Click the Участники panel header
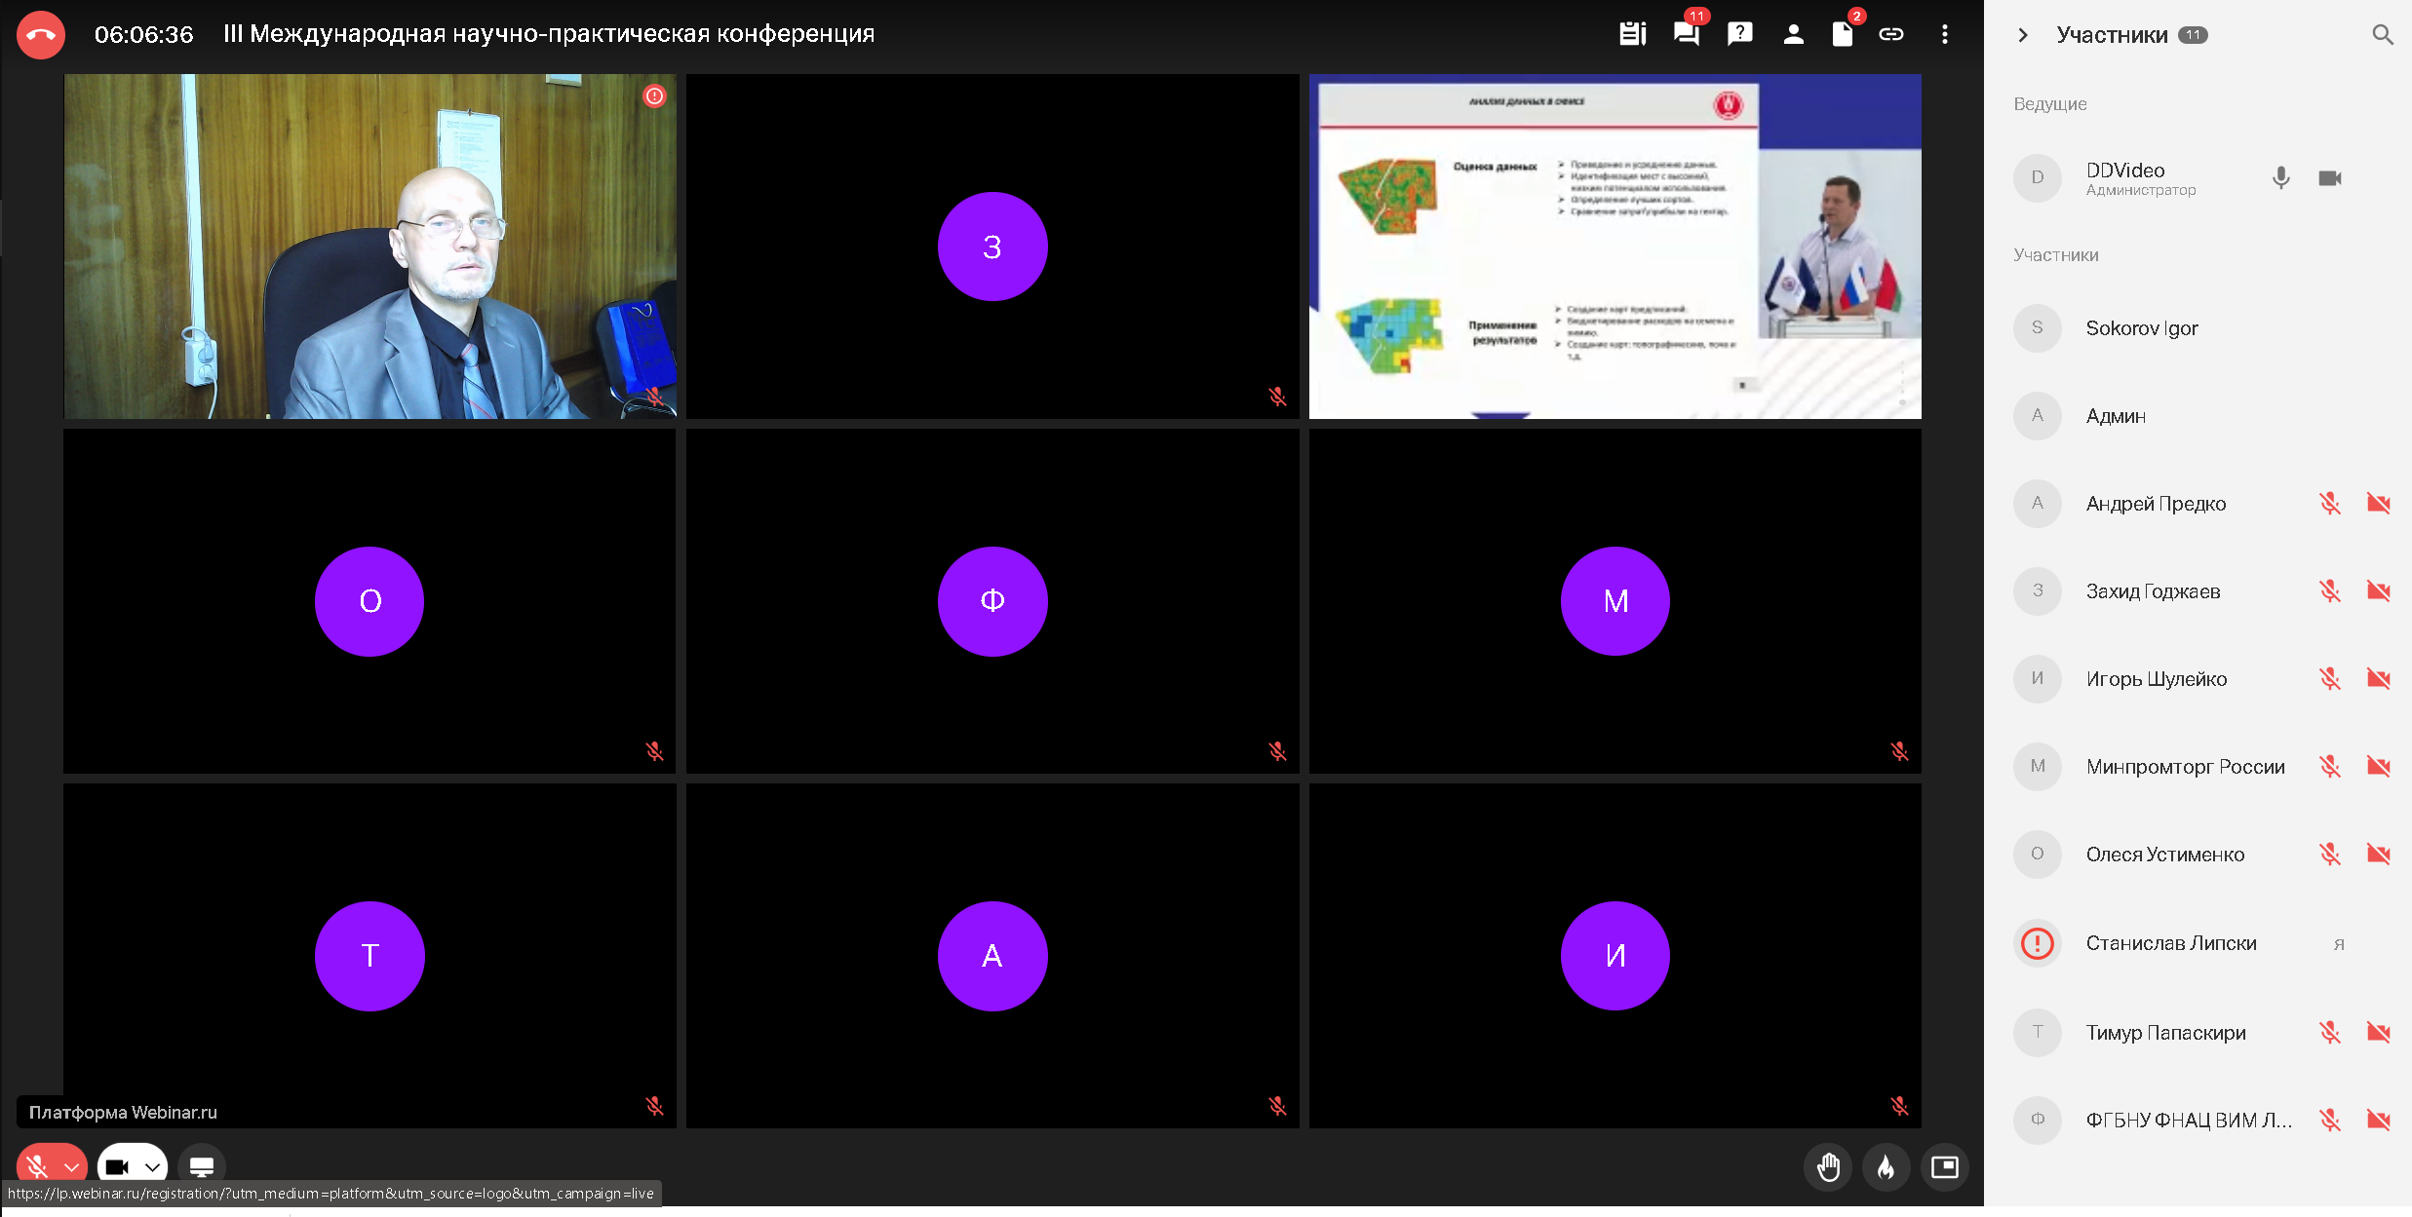Screen dimensions: 2412x1217 [2112, 35]
